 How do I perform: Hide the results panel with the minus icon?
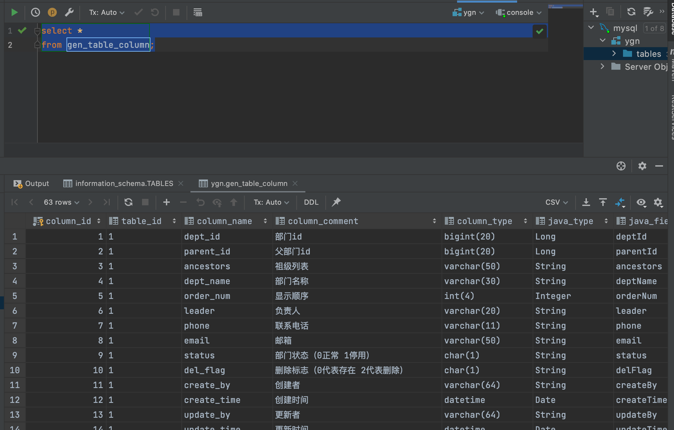659,166
